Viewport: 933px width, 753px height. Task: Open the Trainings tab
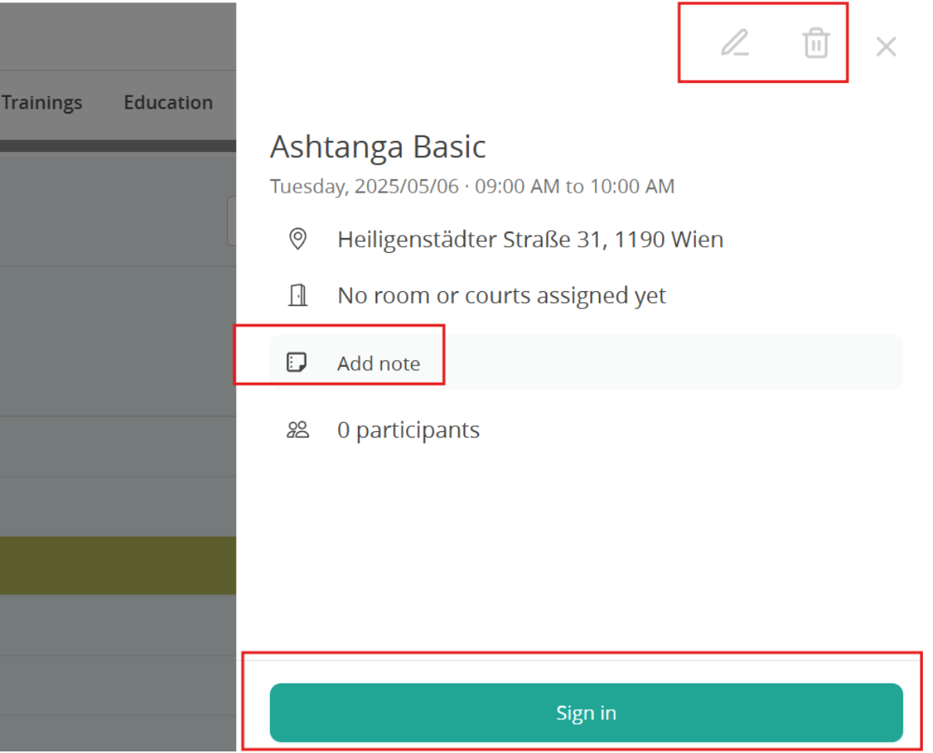[x=41, y=103]
